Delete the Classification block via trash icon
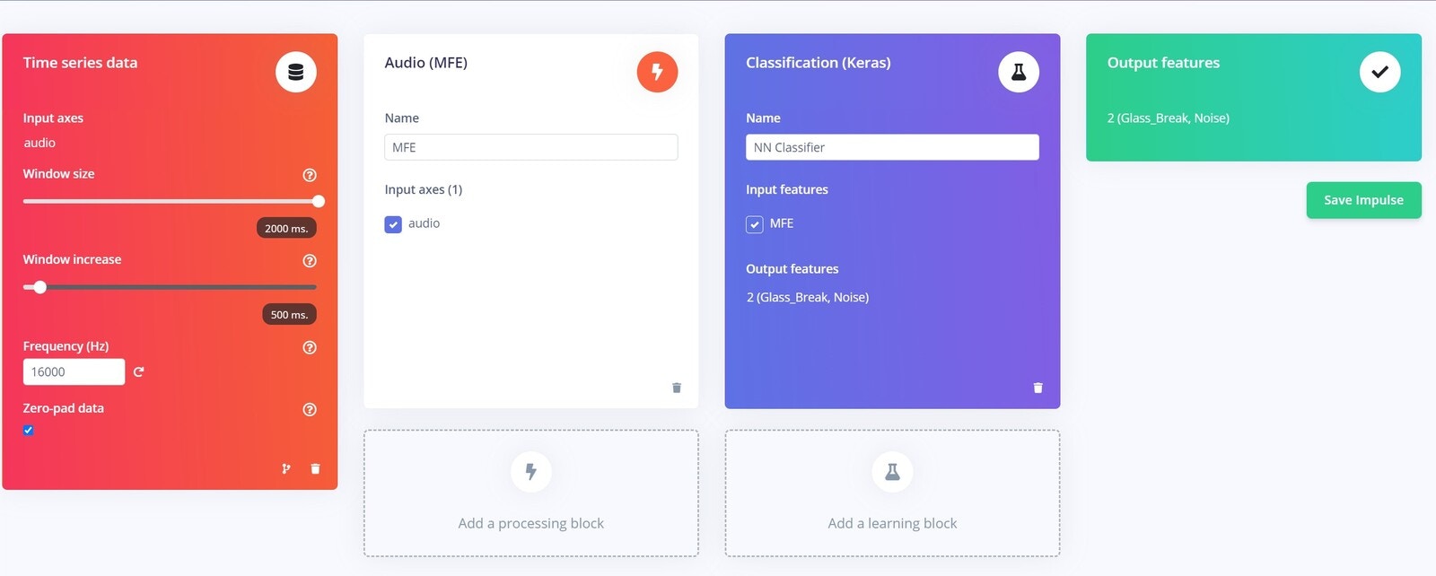The image size is (1436, 576). click(1038, 388)
